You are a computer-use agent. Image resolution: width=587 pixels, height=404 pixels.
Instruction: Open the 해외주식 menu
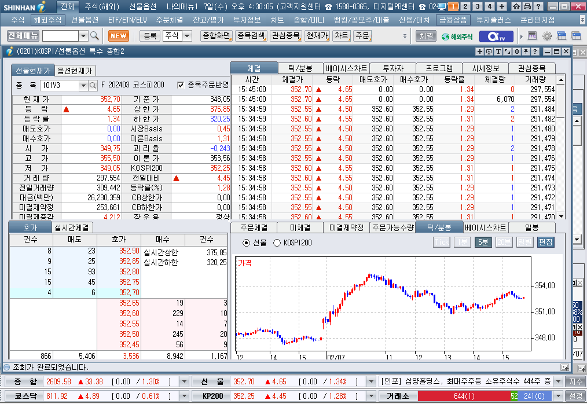(x=47, y=20)
